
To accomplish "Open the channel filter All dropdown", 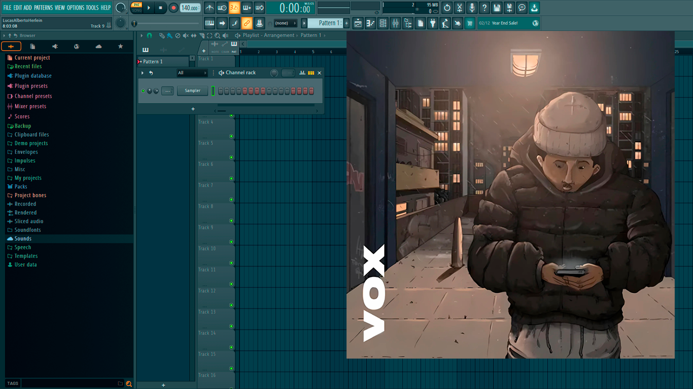I will point(192,73).
